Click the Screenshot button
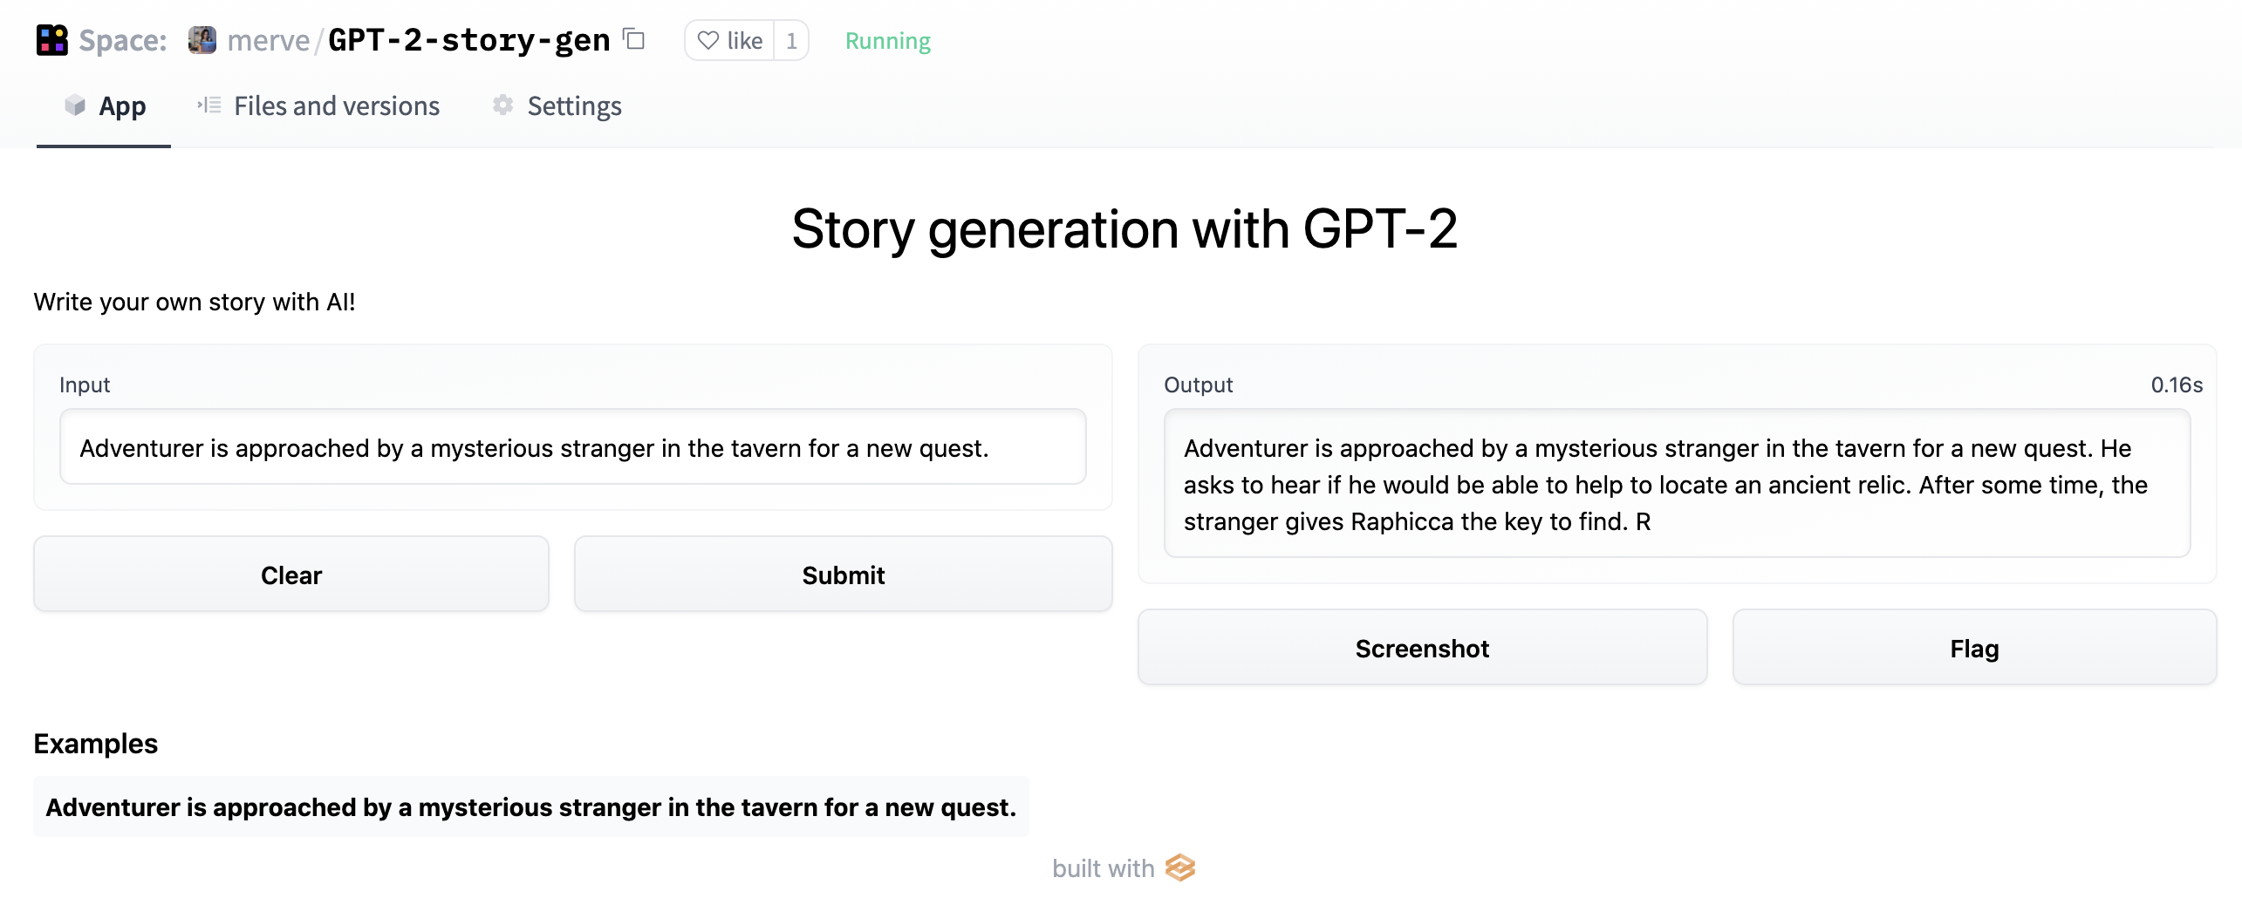 pos(1422,648)
